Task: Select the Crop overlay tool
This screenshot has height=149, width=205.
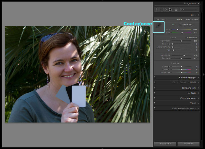Action: click(x=158, y=9)
